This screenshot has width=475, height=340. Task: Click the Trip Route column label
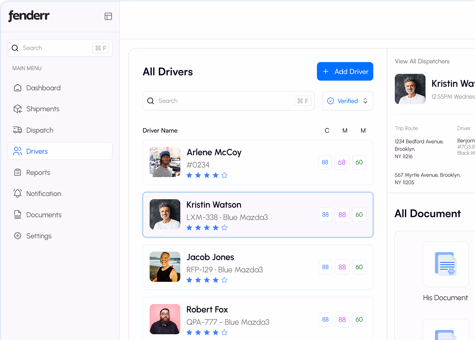407,128
